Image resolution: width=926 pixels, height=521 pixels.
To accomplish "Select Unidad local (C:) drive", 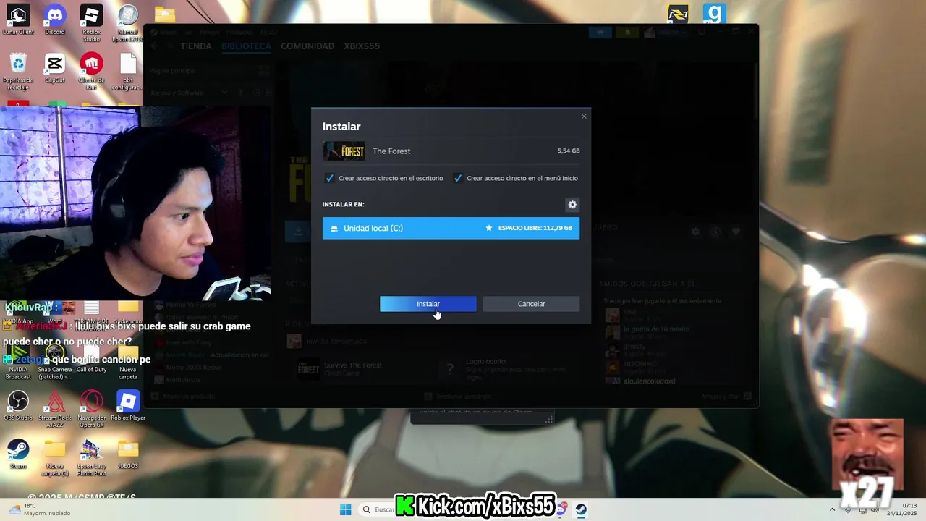I will [x=451, y=228].
